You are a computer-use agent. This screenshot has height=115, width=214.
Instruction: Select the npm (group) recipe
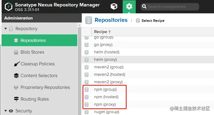click(148, 90)
